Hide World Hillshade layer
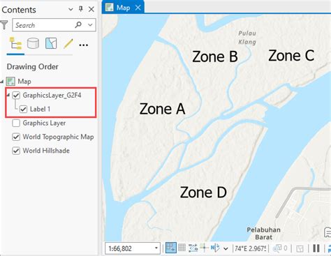The image size is (331, 256). pyautogui.click(x=16, y=151)
